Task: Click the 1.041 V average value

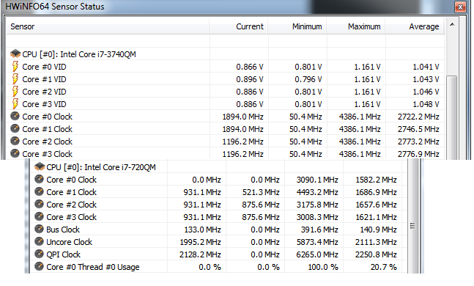Action: [x=426, y=67]
